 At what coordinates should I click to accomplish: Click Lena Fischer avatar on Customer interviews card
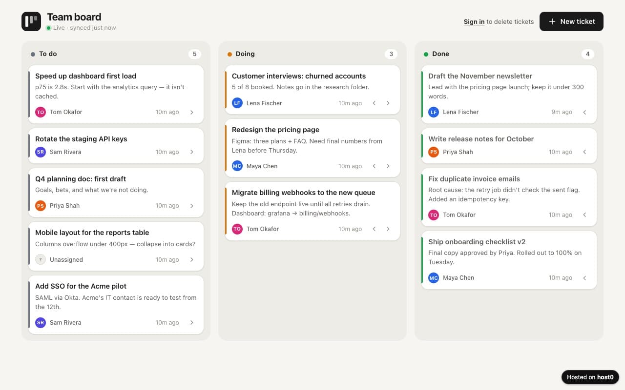click(x=237, y=103)
